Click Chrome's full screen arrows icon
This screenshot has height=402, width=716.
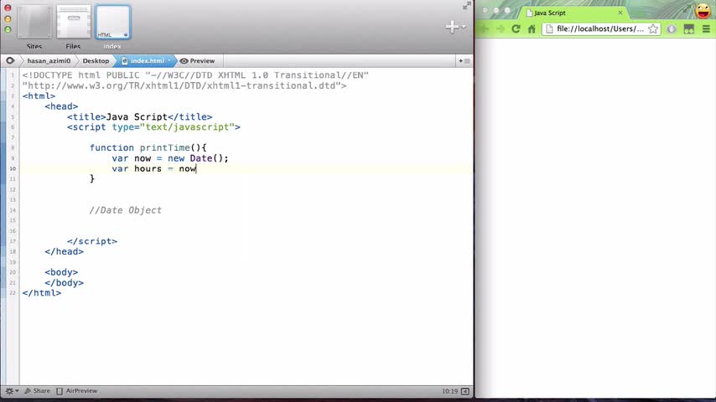687,8
